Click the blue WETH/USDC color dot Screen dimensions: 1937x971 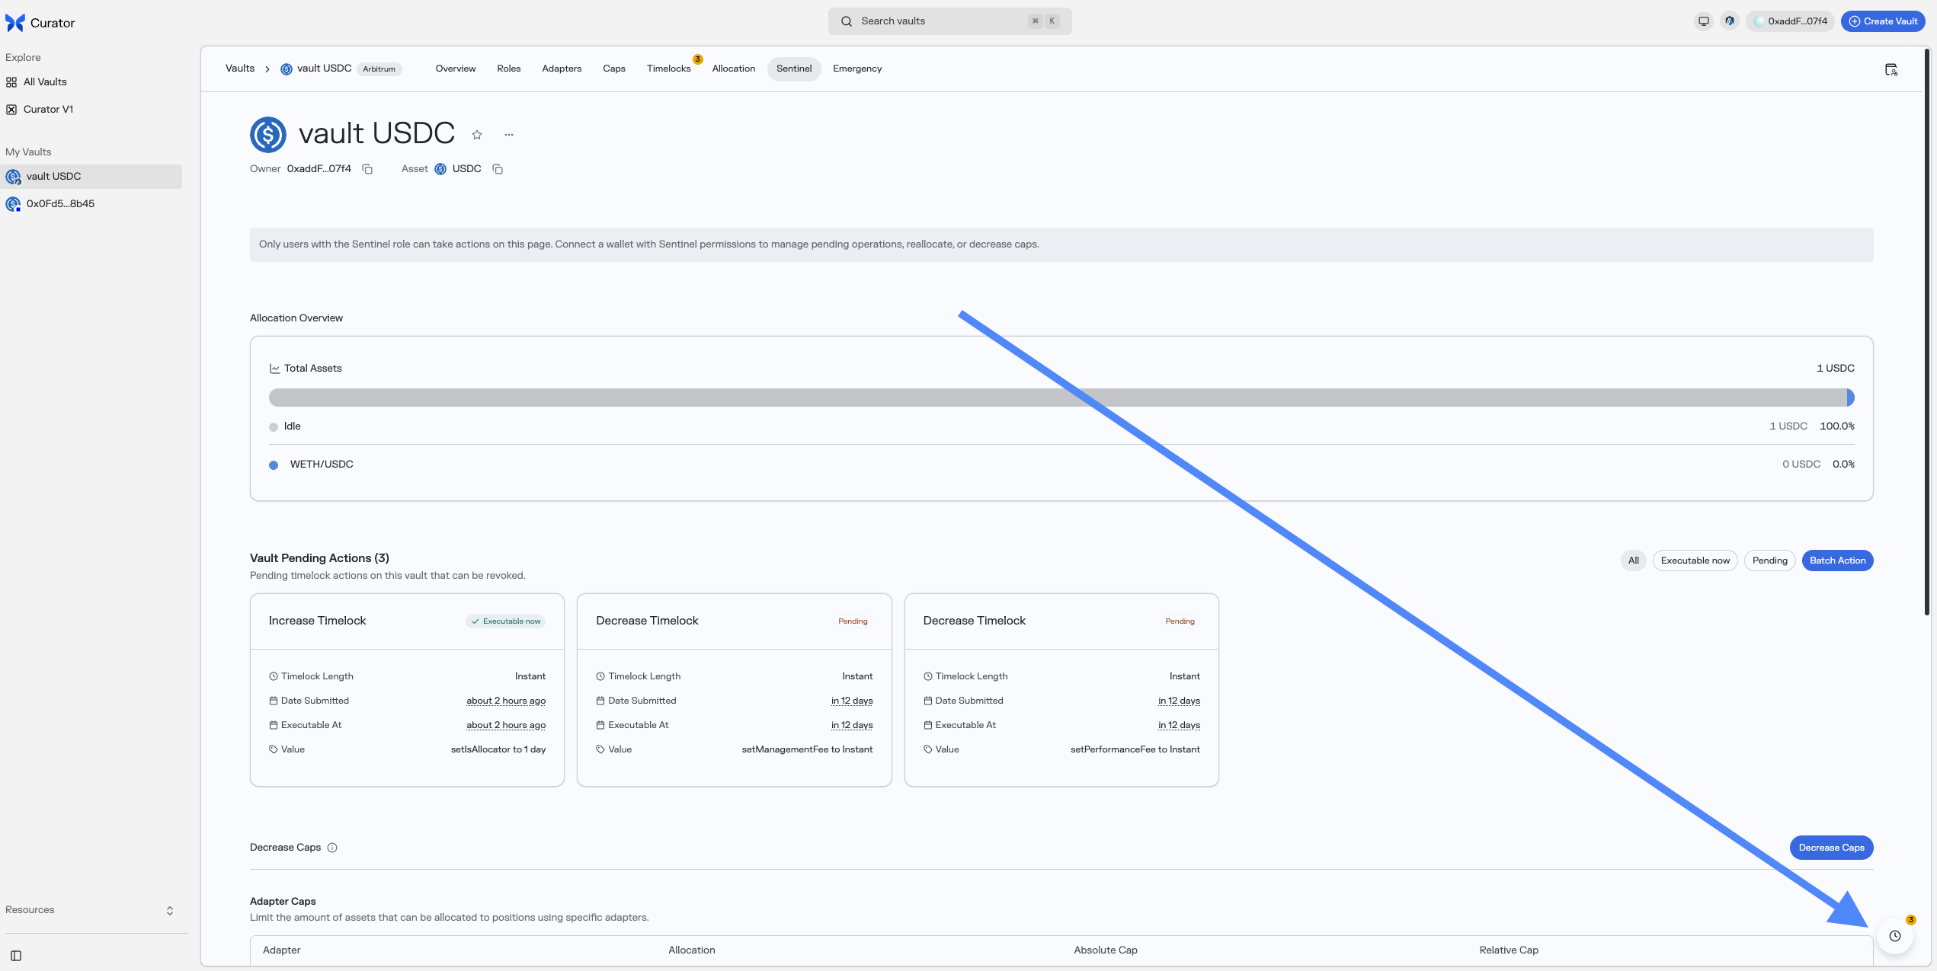(x=274, y=465)
